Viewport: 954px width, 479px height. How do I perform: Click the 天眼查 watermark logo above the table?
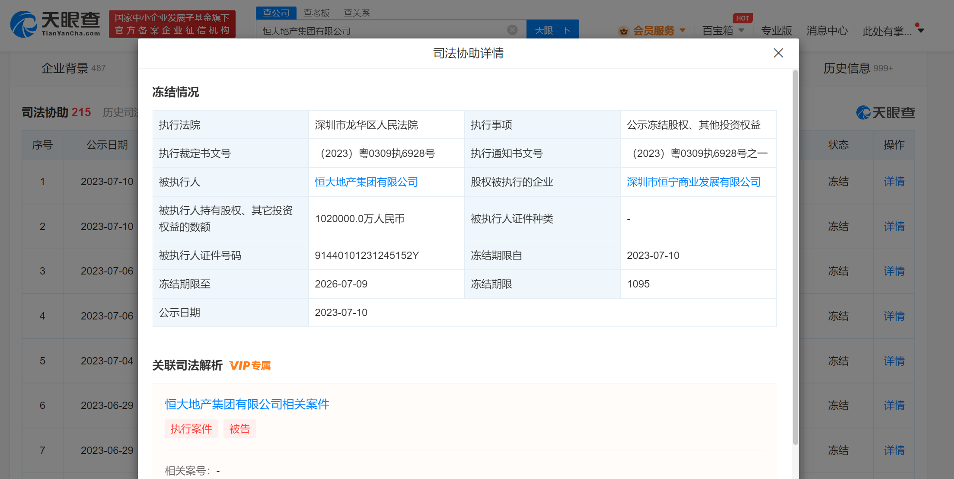(885, 112)
